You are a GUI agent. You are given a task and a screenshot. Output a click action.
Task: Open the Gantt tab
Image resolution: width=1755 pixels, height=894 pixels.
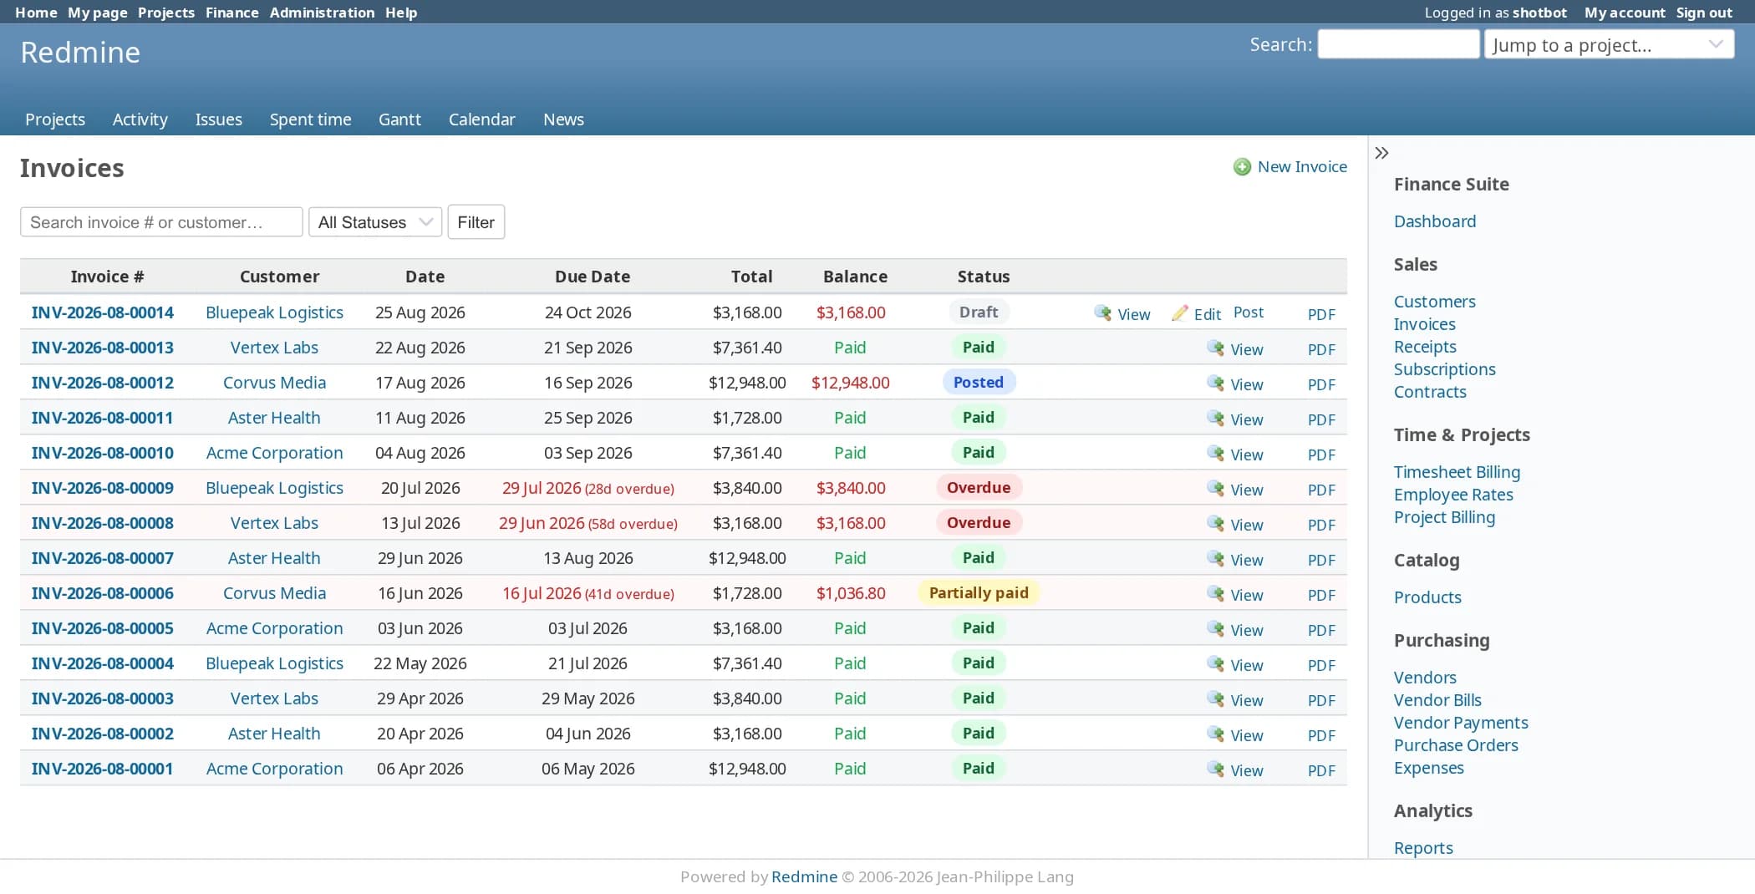coord(399,119)
